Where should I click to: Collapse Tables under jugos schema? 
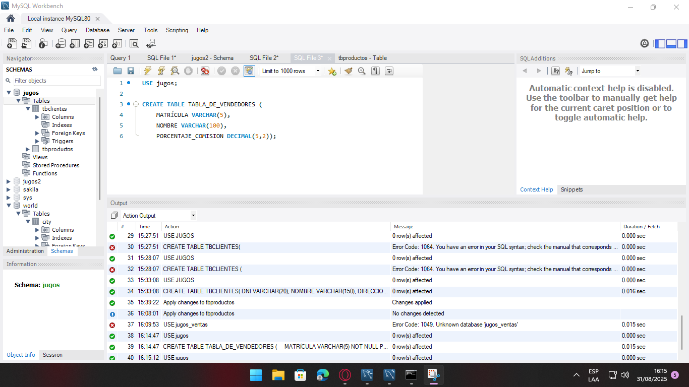click(x=18, y=101)
